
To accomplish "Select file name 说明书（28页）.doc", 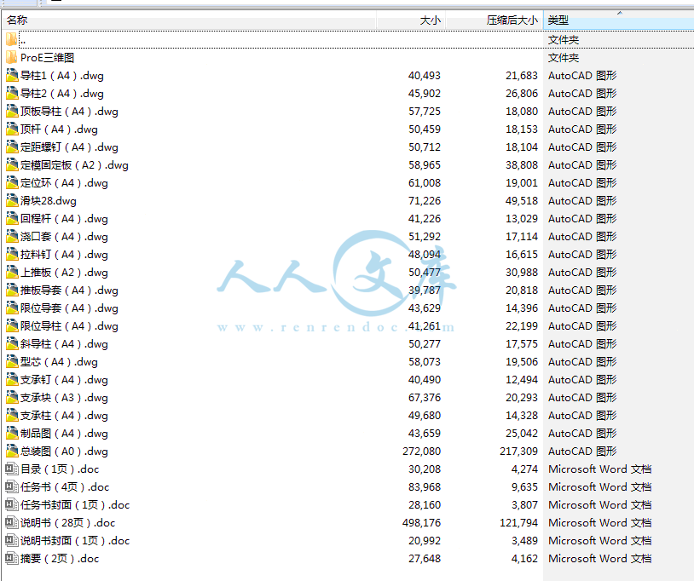I will pyautogui.click(x=67, y=522).
